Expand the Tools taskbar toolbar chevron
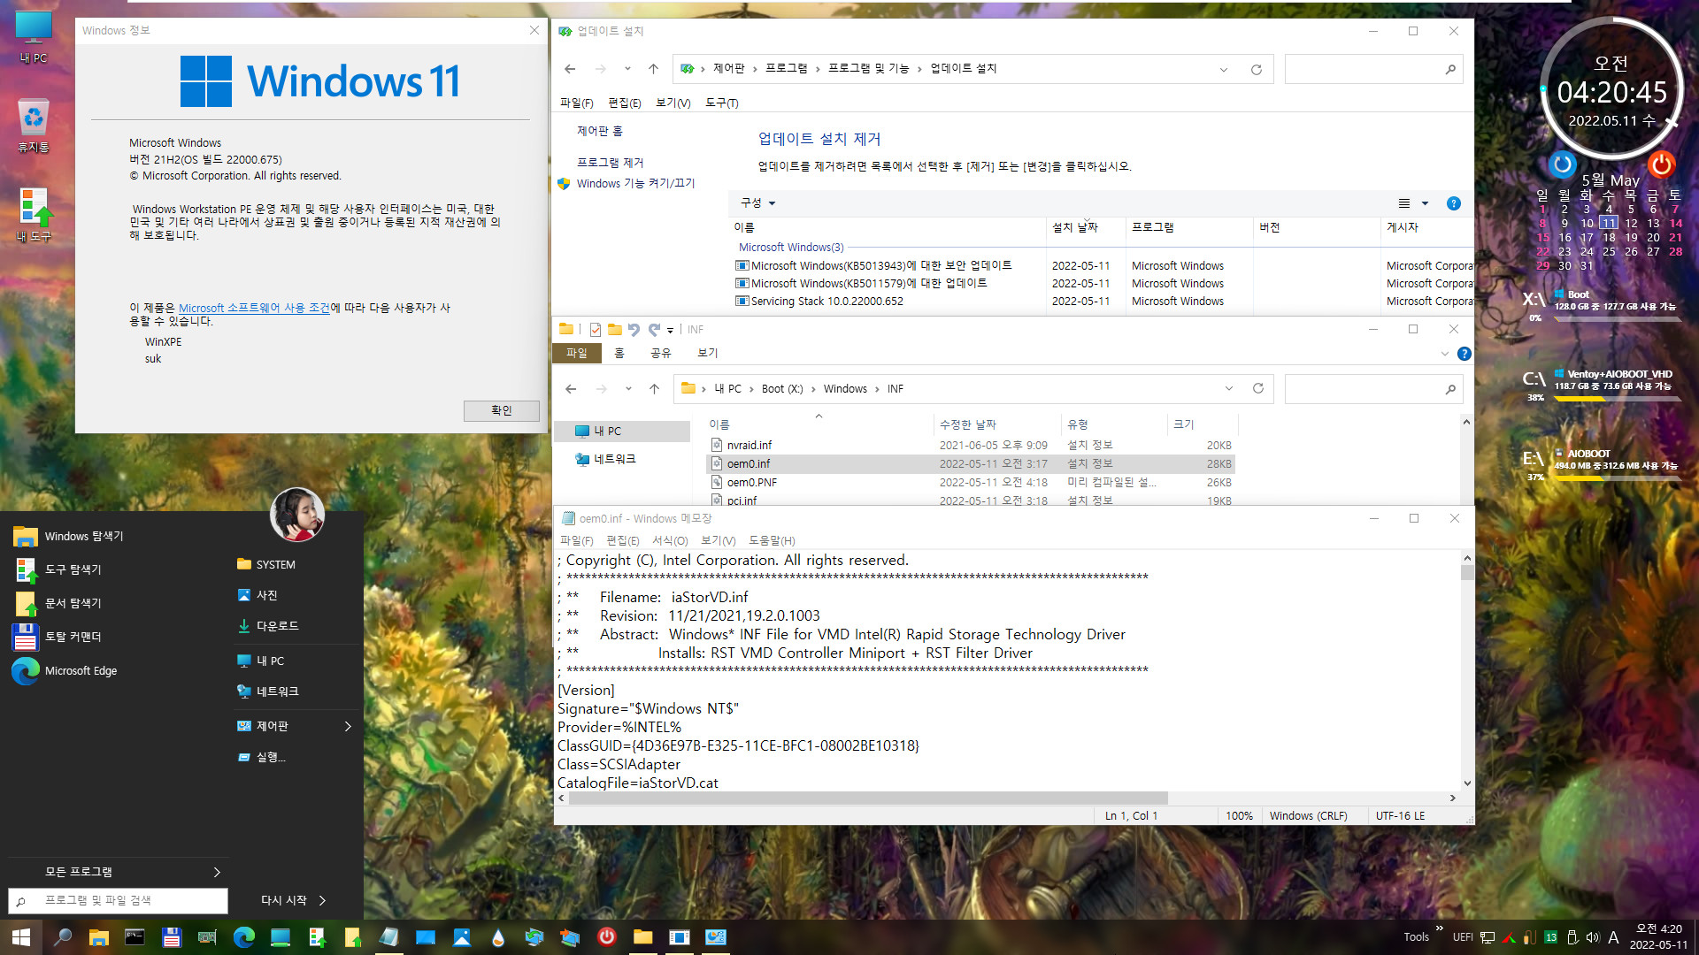This screenshot has width=1699, height=955. 1440,928
